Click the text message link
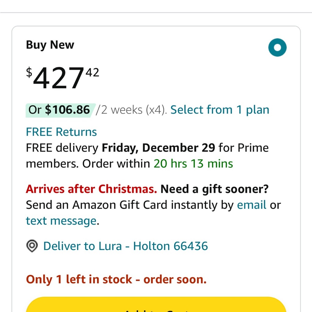 click(61, 221)
